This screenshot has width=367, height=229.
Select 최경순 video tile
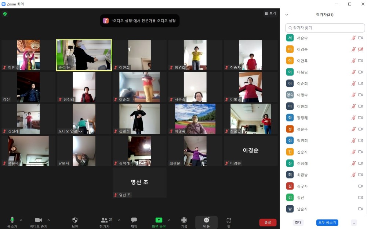click(195, 151)
